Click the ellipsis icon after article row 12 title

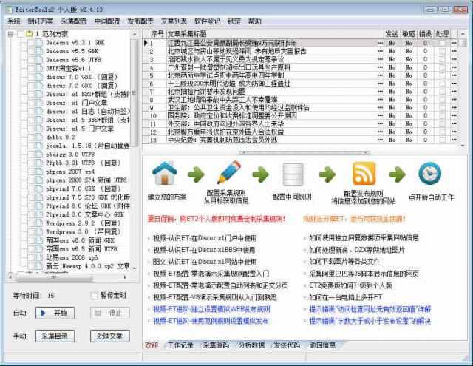coord(380,132)
